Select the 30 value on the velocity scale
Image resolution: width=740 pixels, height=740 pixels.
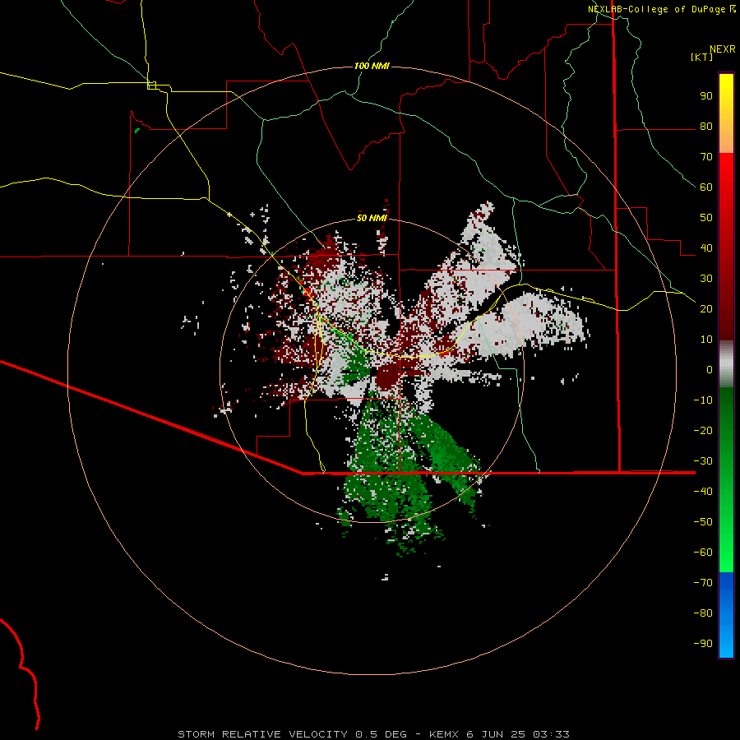tap(706, 279)
